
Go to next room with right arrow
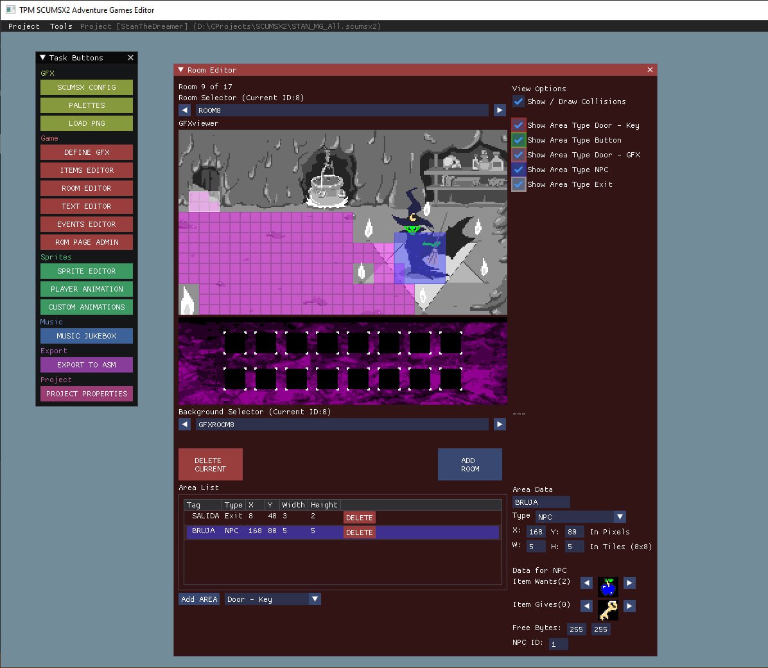(499, 110)
